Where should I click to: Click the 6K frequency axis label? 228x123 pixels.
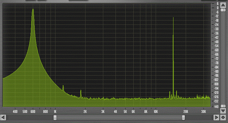pyautogui.click(x=133, y=112)
